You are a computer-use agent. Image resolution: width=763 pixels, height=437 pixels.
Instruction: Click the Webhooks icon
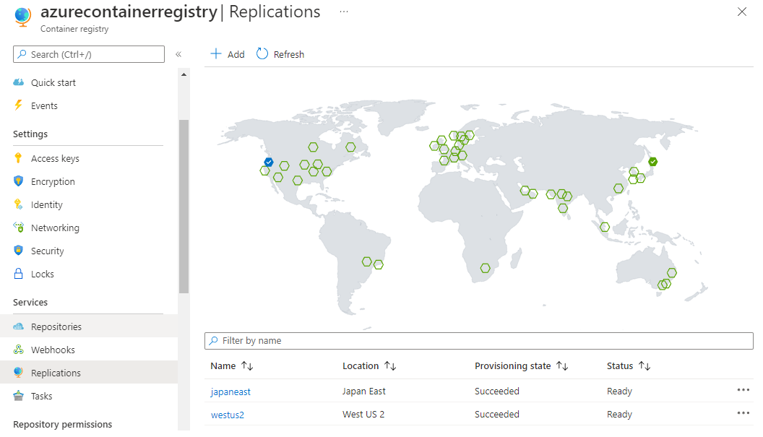(19, 350)
